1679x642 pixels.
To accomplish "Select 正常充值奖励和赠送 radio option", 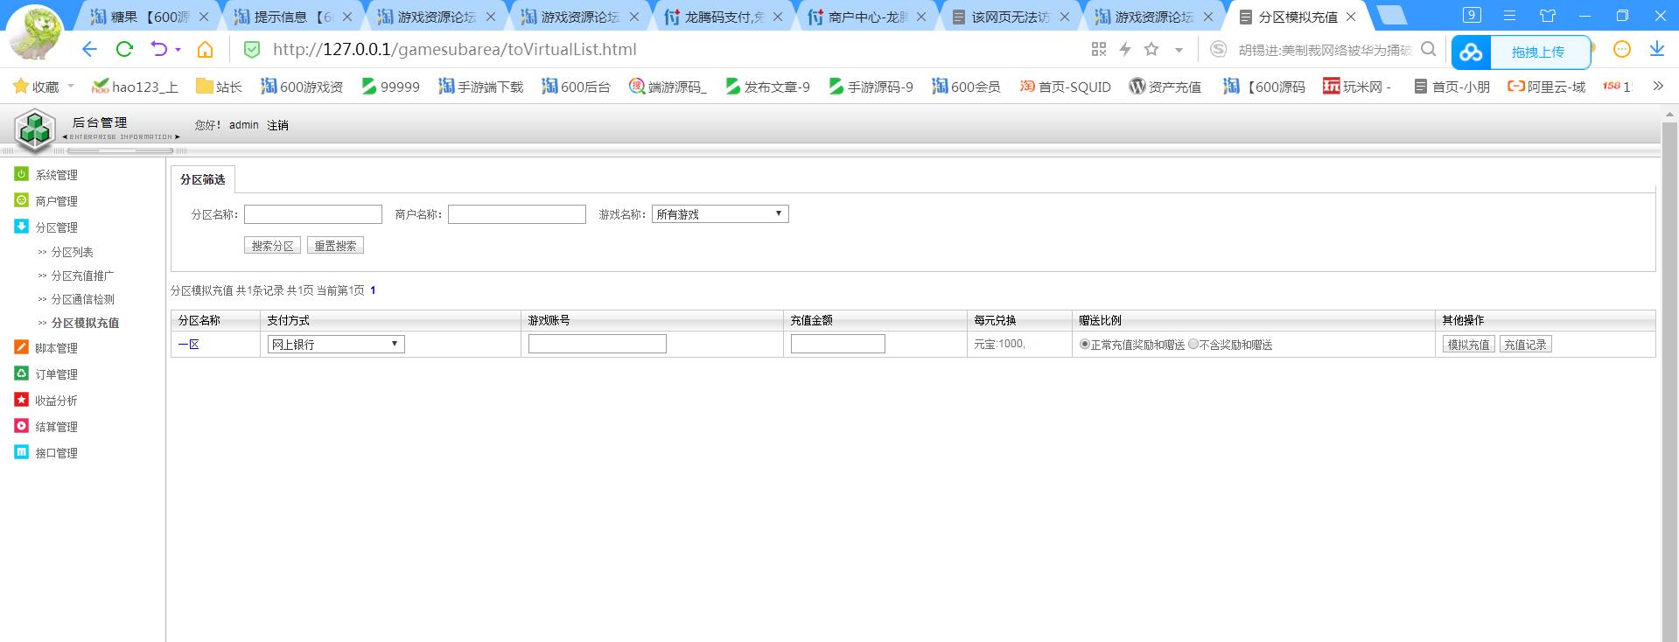I will (1085, 345).
